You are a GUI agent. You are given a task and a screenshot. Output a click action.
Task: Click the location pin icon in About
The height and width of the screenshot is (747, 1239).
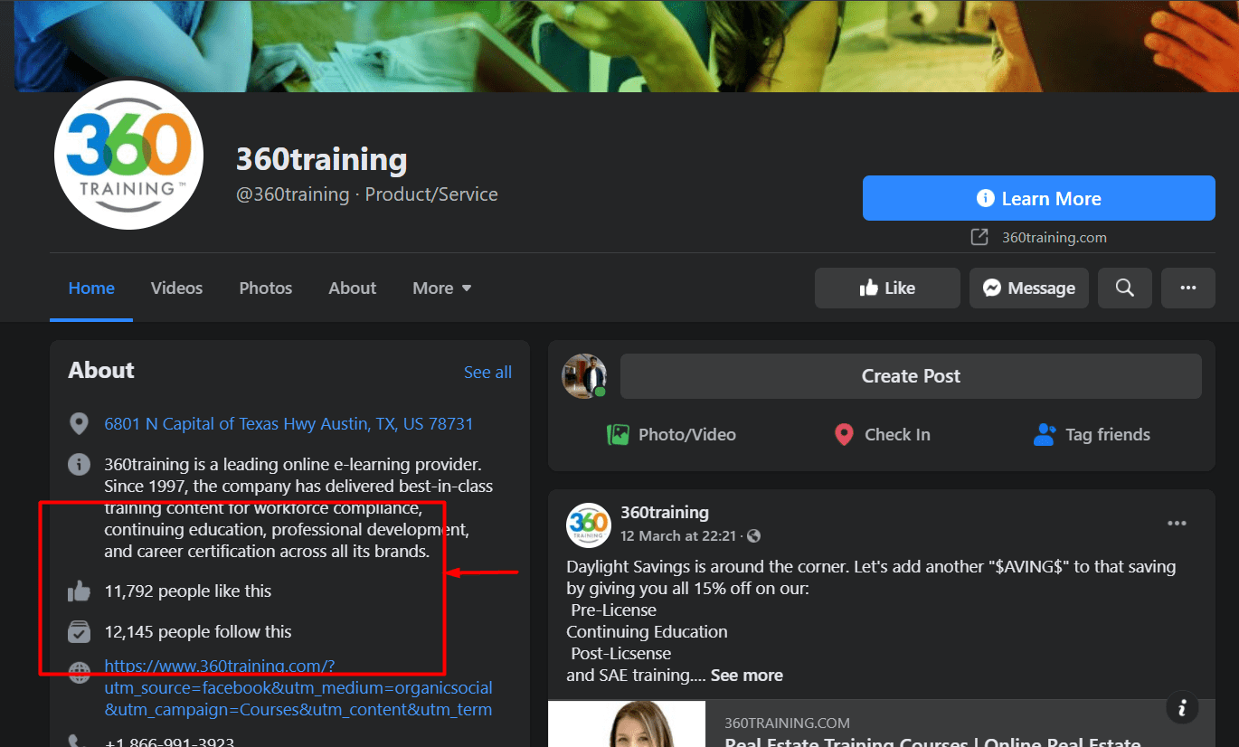[x=80, y=423]
